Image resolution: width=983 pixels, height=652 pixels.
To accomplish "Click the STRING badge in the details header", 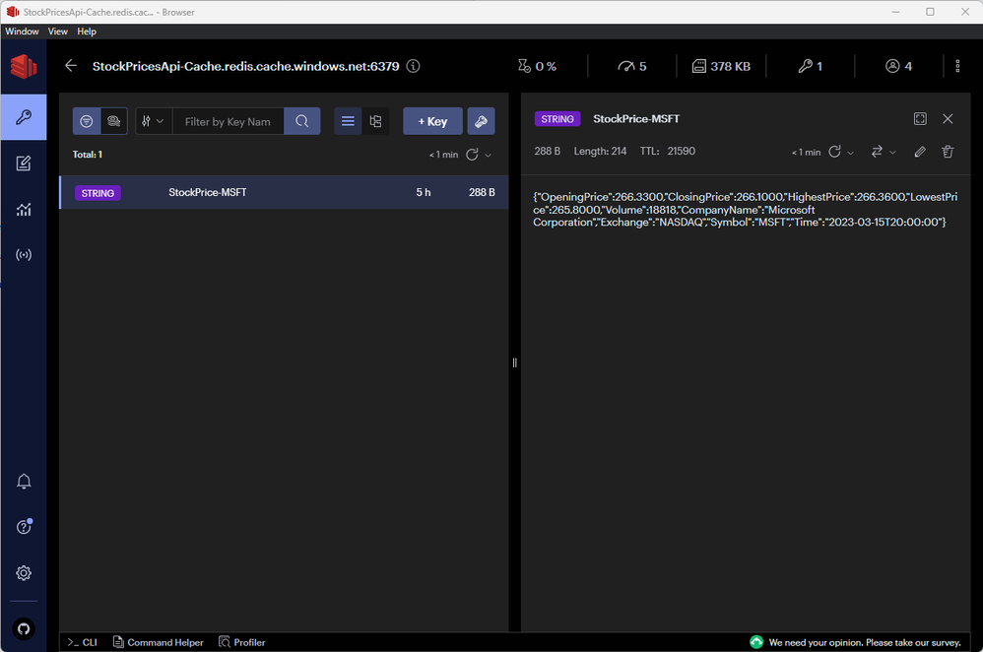I will coord(557,118).
